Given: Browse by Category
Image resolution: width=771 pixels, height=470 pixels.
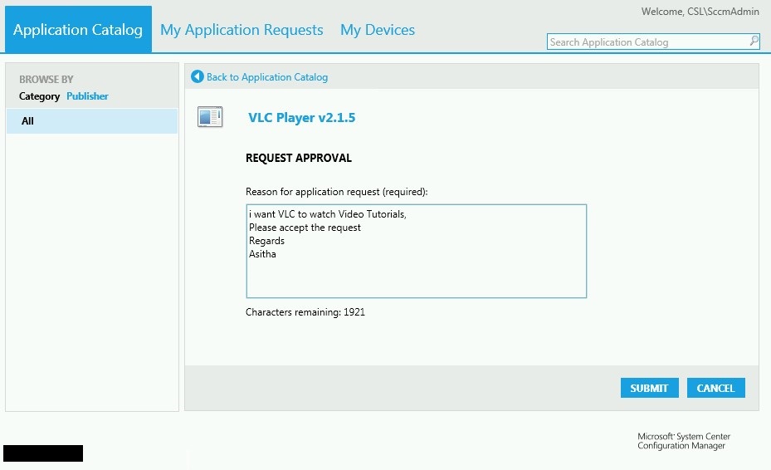Looking at the screenshot, I should tap(39, 96).
